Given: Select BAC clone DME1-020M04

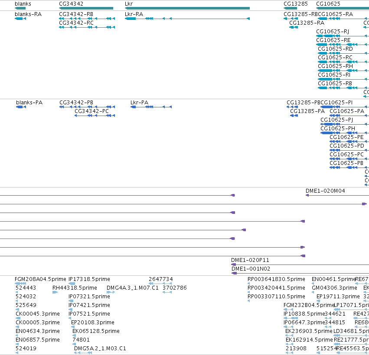Looking at the screenshot, I should (325, 191).
